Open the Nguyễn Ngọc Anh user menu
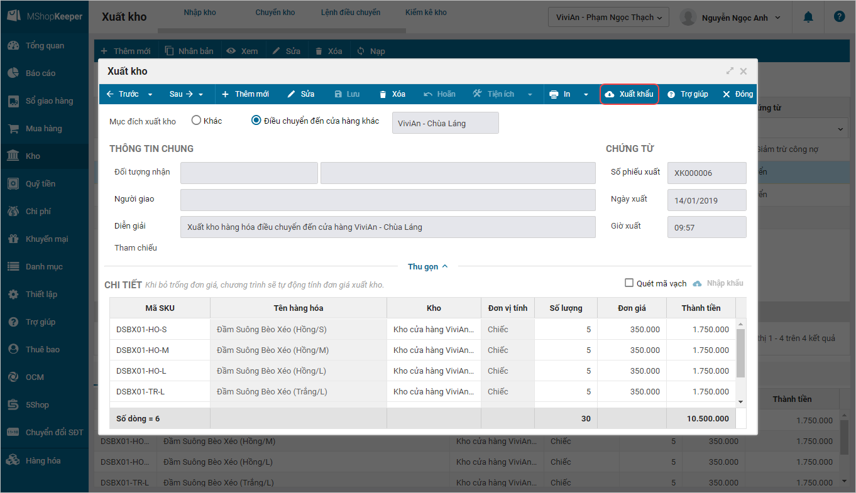The height and width of the screenshot is (493, 856). click(731, 17)
